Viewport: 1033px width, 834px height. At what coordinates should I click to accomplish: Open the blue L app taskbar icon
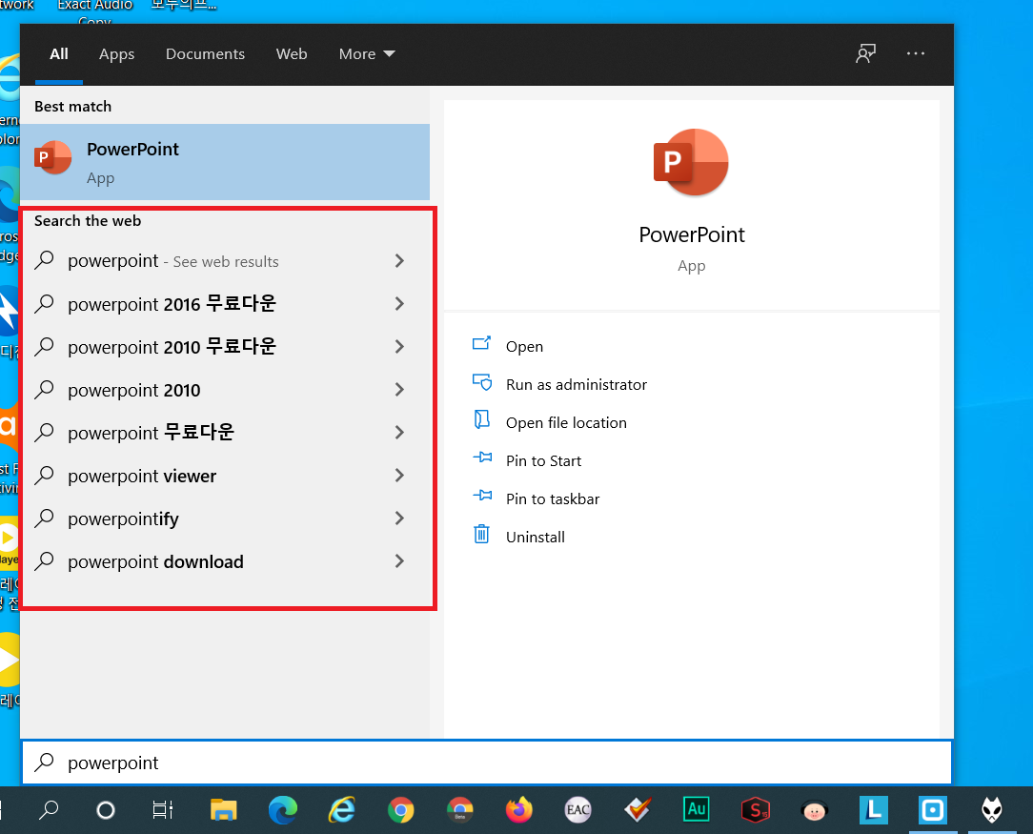click(x=874, y=809)
